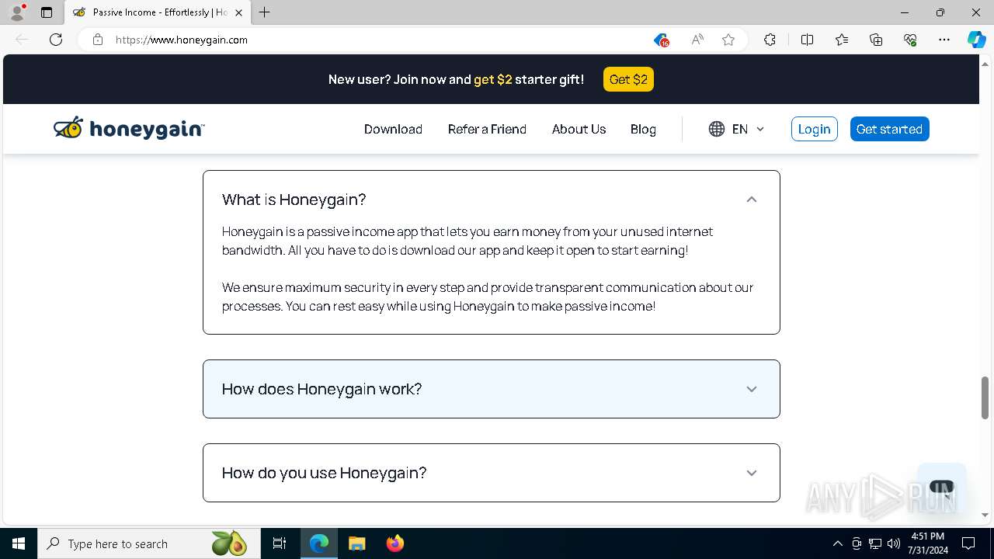Open Settings and more ellipsis

944,40
